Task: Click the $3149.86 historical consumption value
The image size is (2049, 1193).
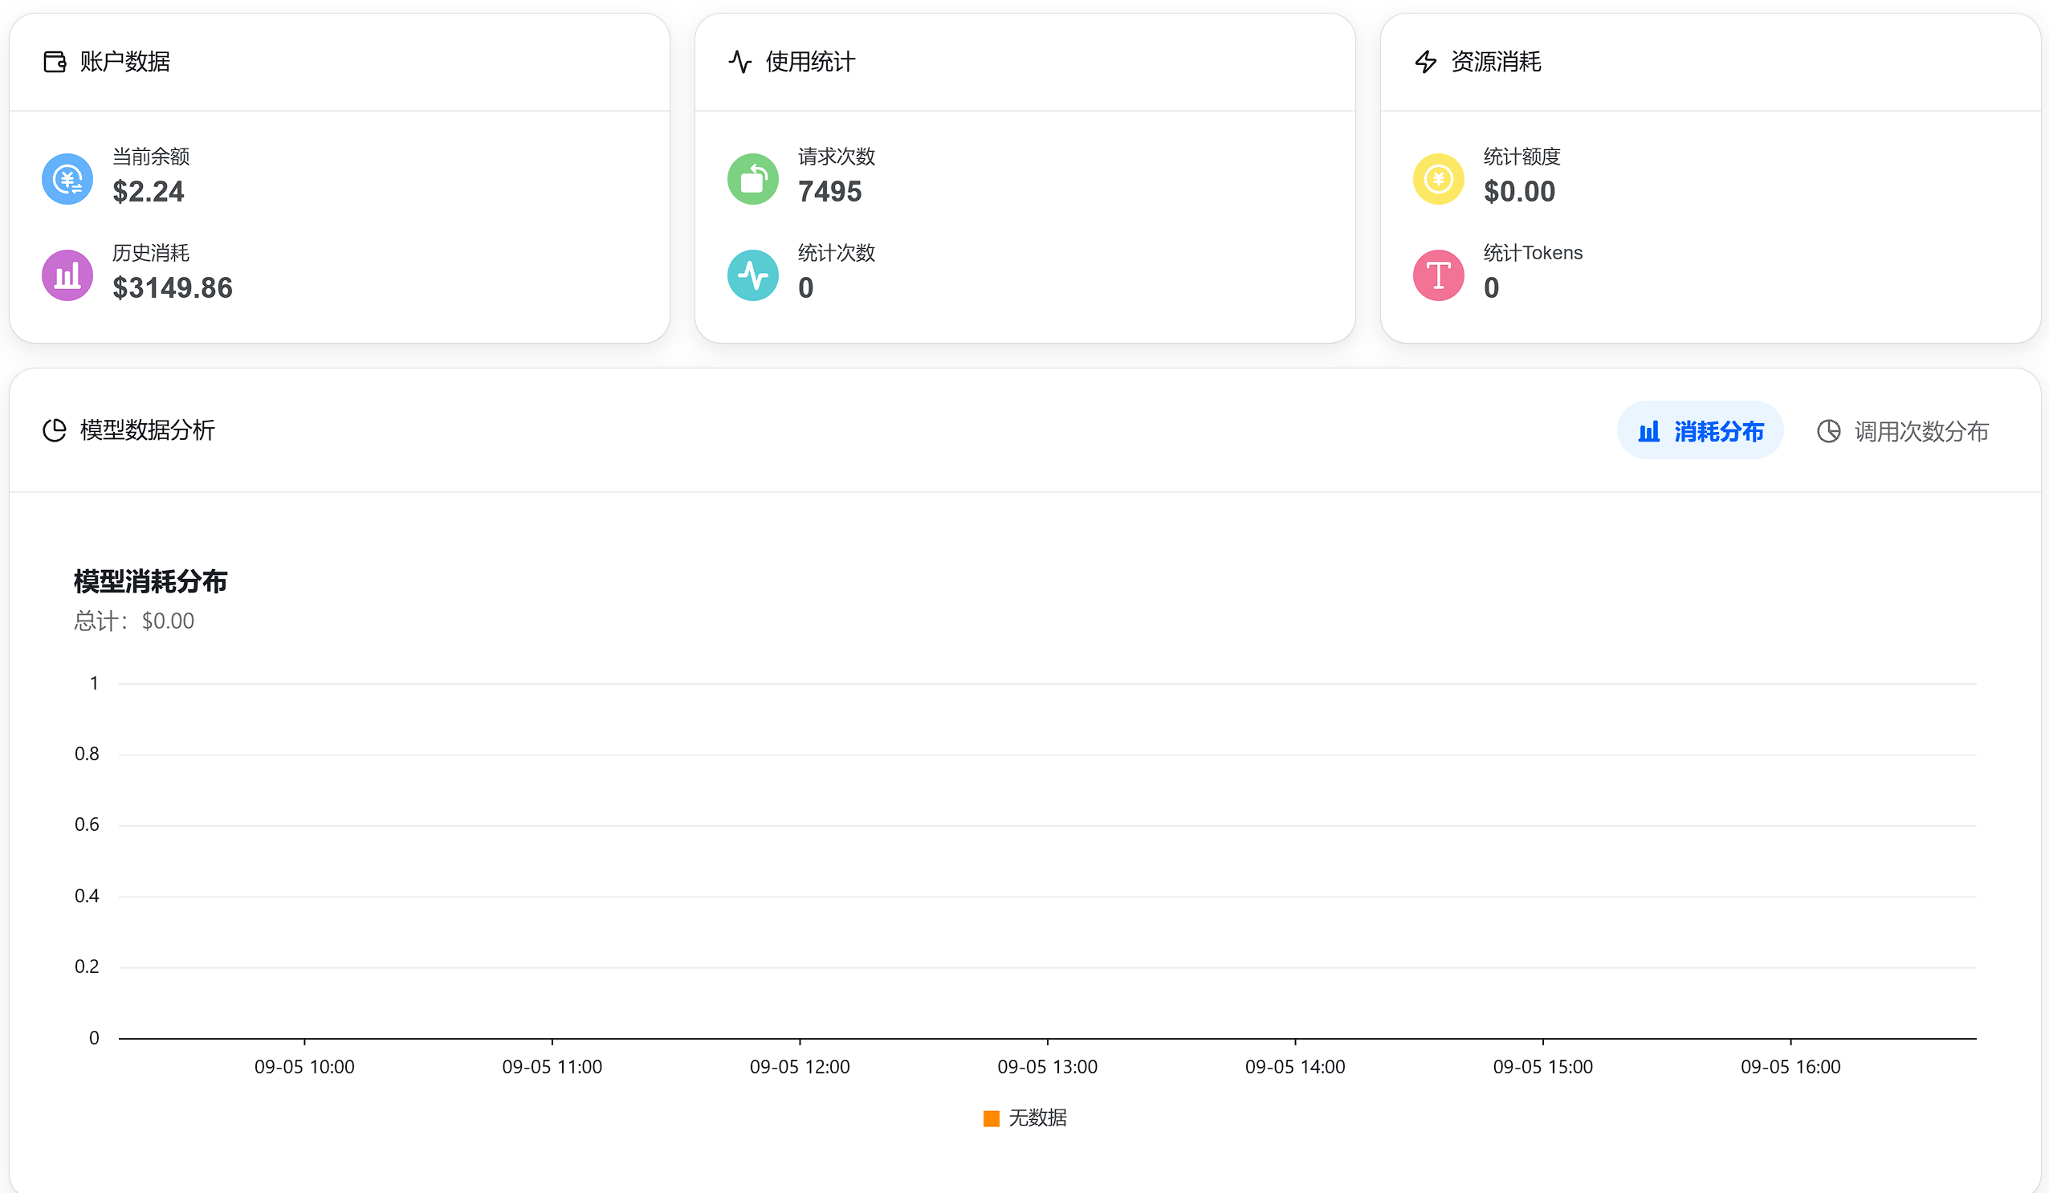Action: coord(173,288)
